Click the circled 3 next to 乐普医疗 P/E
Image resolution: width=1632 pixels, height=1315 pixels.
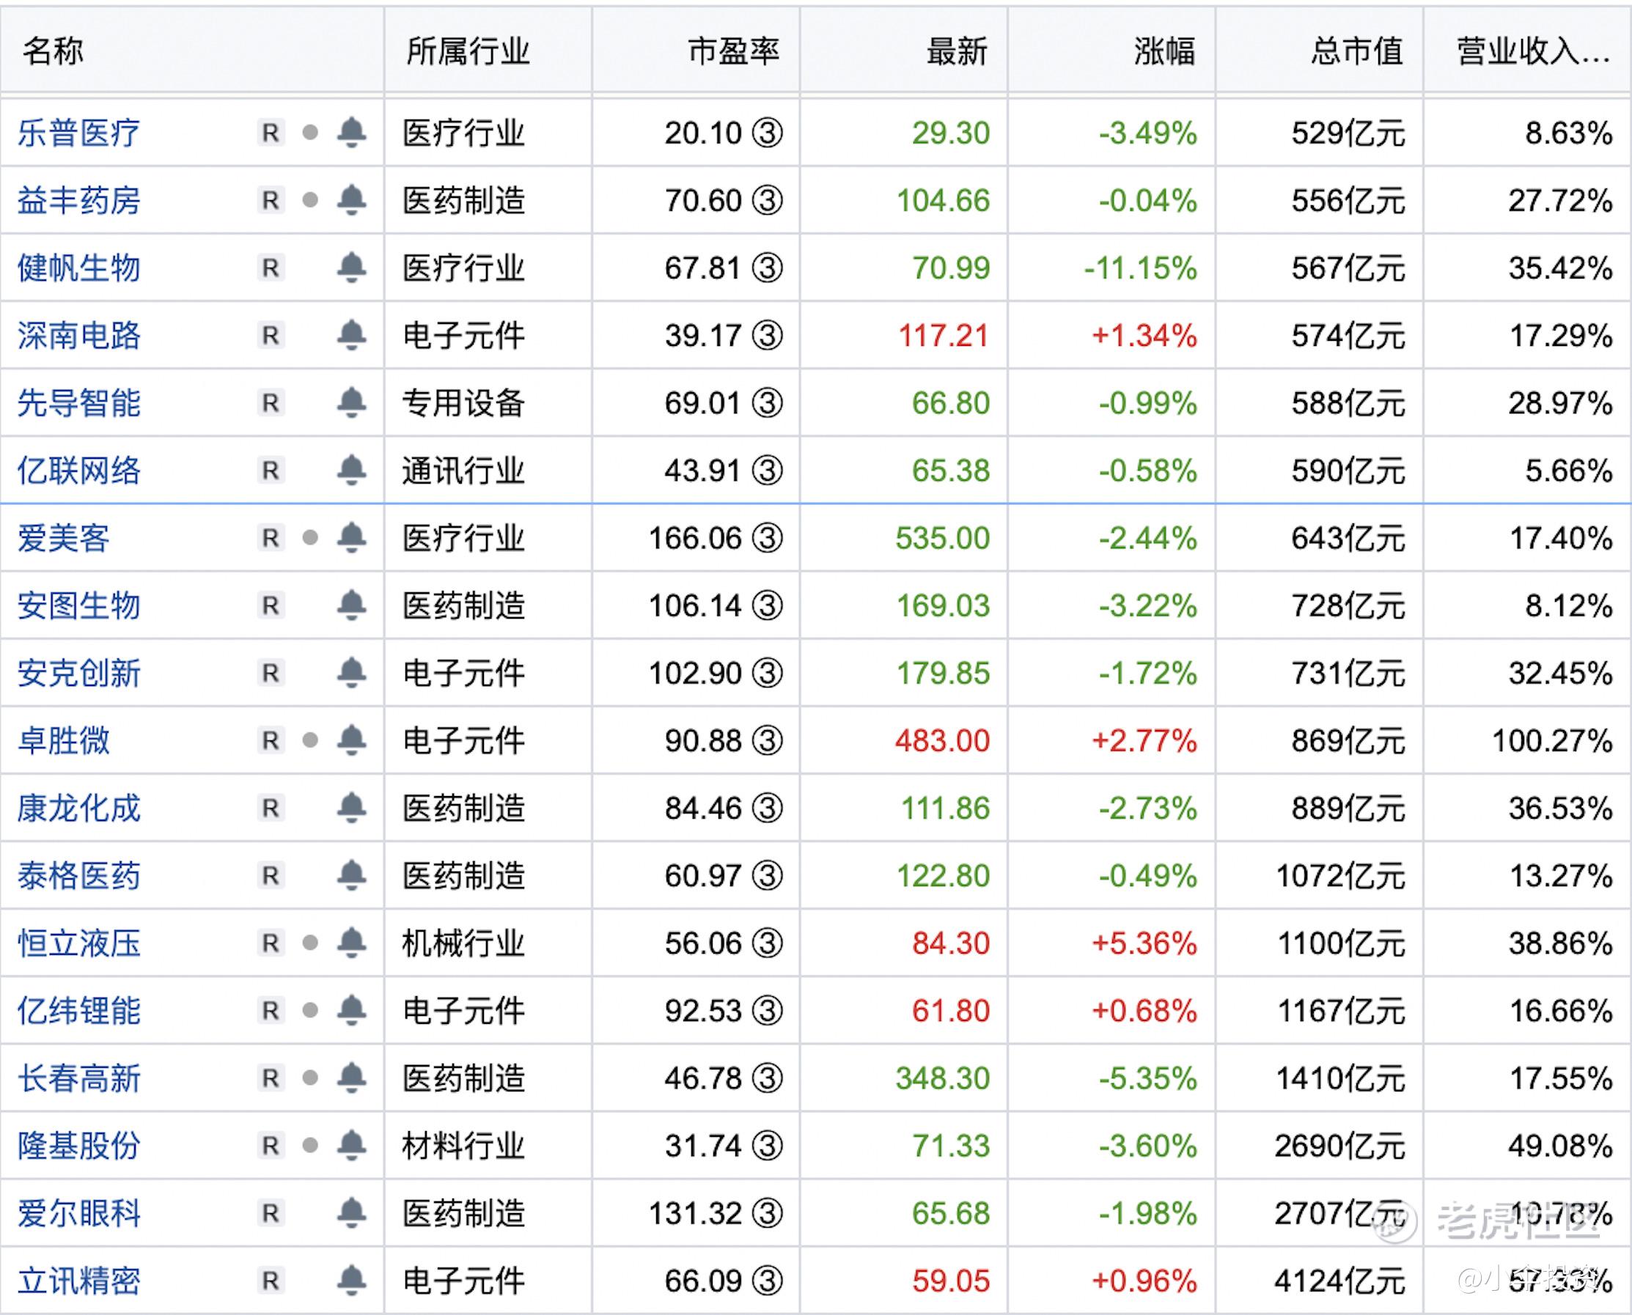click(767, 133)
